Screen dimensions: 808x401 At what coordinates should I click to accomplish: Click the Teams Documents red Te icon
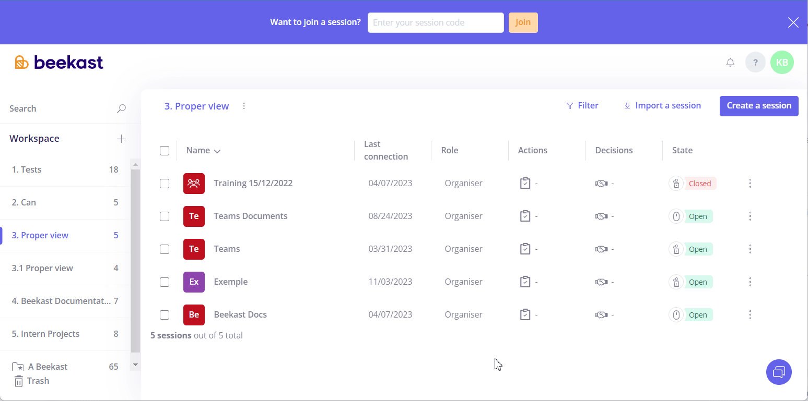(x=194, y=216)
